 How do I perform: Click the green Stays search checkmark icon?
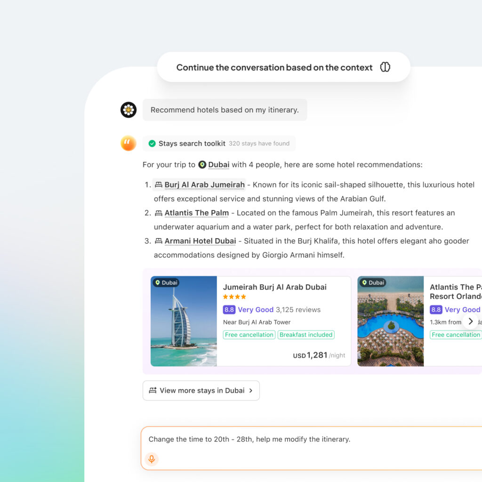pyautogui.click(x=152, y=144)
